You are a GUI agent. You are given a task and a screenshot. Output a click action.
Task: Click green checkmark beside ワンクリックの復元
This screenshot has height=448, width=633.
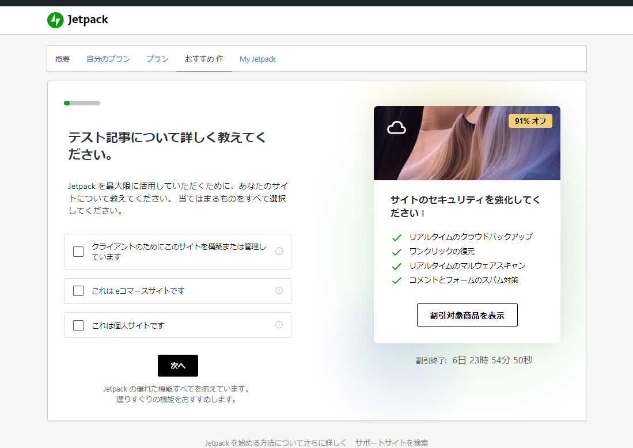[x=397, y=252]
